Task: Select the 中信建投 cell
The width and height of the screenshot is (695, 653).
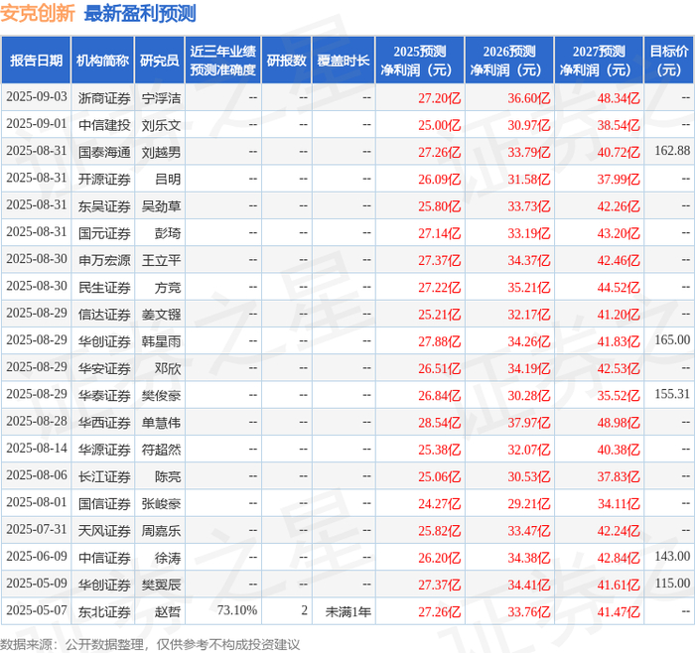Action: pyautogui.click(x=104, y=125)
